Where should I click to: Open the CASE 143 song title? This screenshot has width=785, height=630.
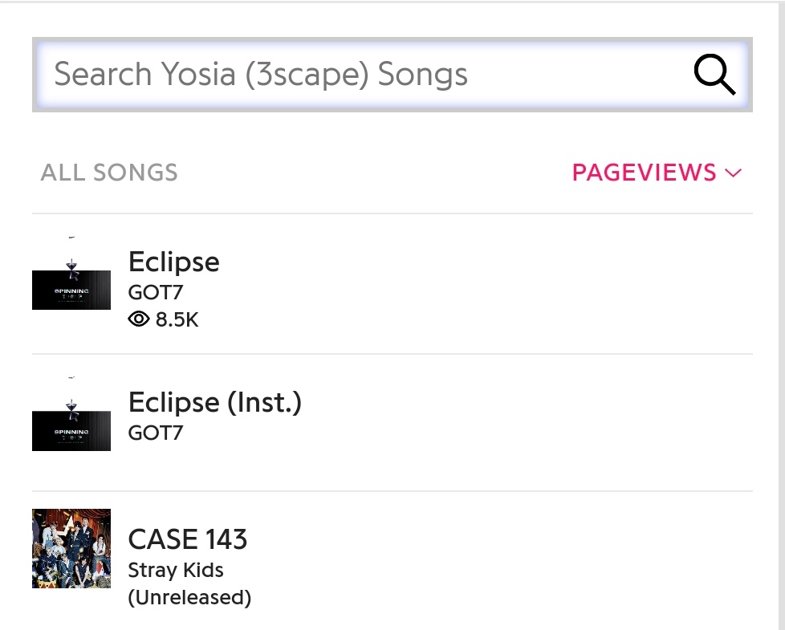click(x=188, y=539)
